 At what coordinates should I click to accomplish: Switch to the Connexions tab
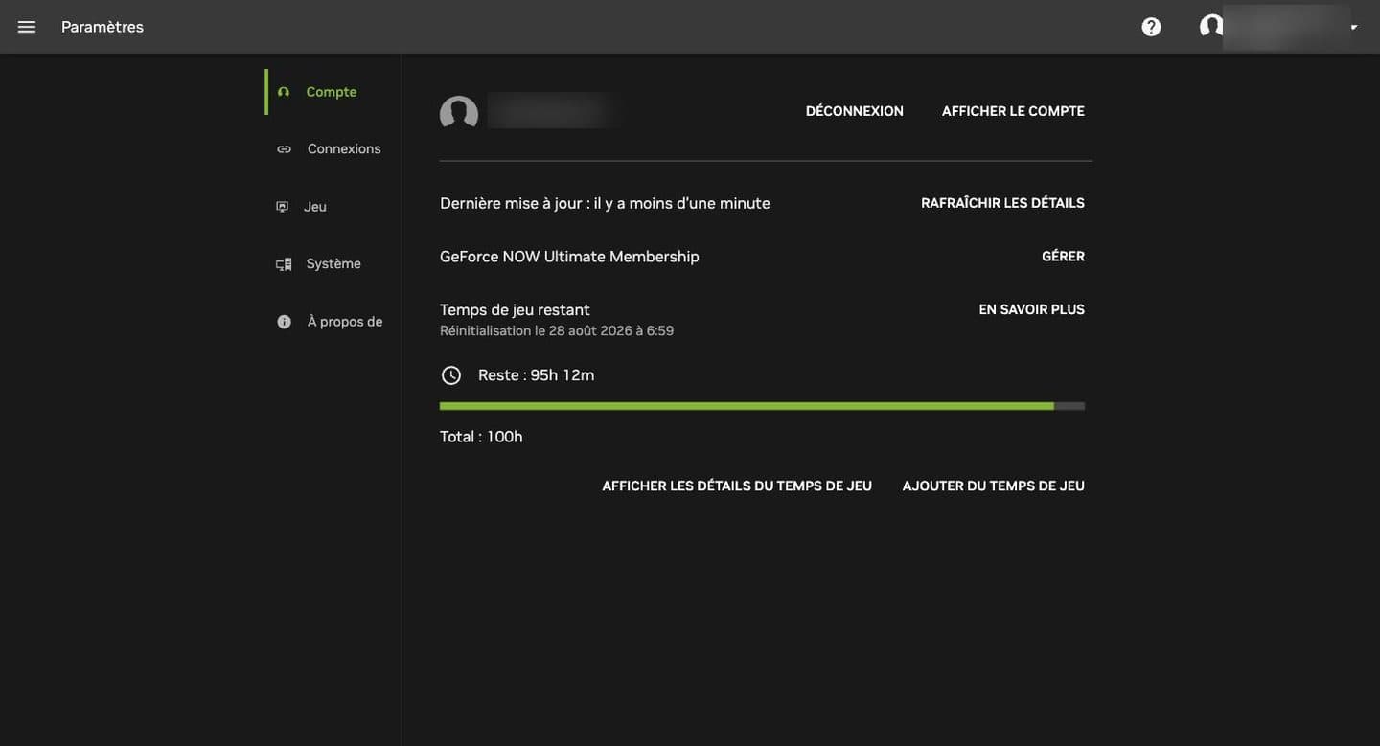click(333, 149)
